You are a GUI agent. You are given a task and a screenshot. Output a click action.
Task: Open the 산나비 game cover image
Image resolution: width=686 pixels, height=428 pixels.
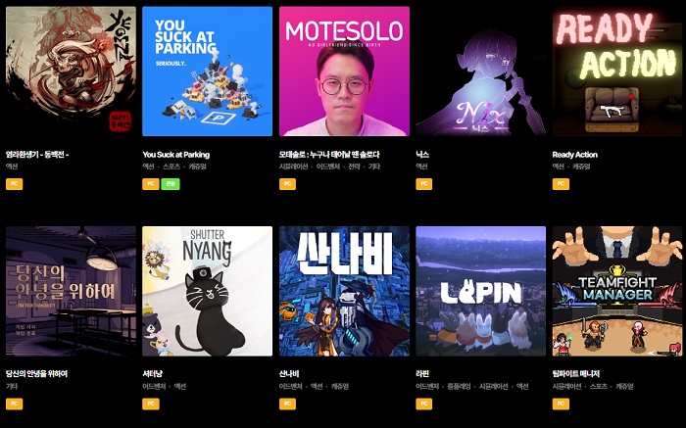344,291
